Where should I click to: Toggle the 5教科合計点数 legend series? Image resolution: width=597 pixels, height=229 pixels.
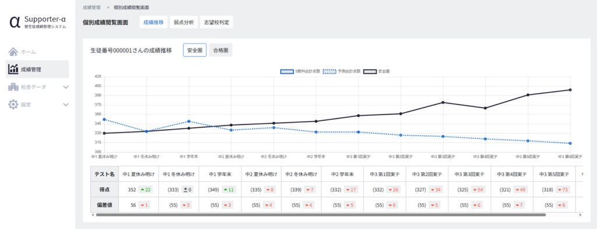(x=300, y=71)
